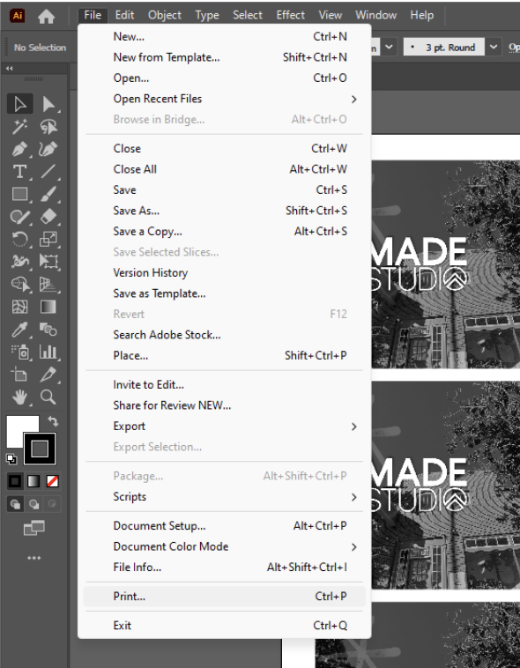Pick the Lasso tool
The image size is (520, 668).
coord(48,127)
